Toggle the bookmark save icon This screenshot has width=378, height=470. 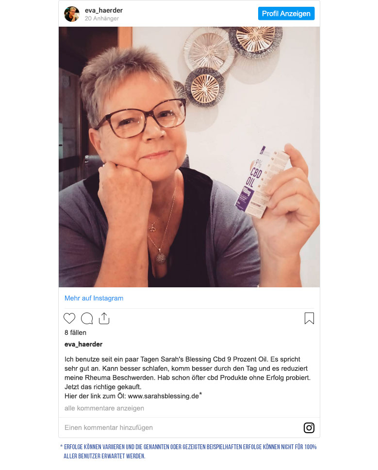click(x=309, y=318)
